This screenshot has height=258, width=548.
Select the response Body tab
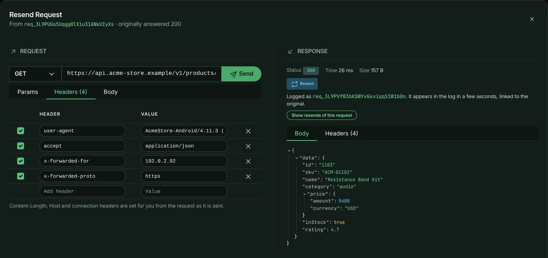302,133
